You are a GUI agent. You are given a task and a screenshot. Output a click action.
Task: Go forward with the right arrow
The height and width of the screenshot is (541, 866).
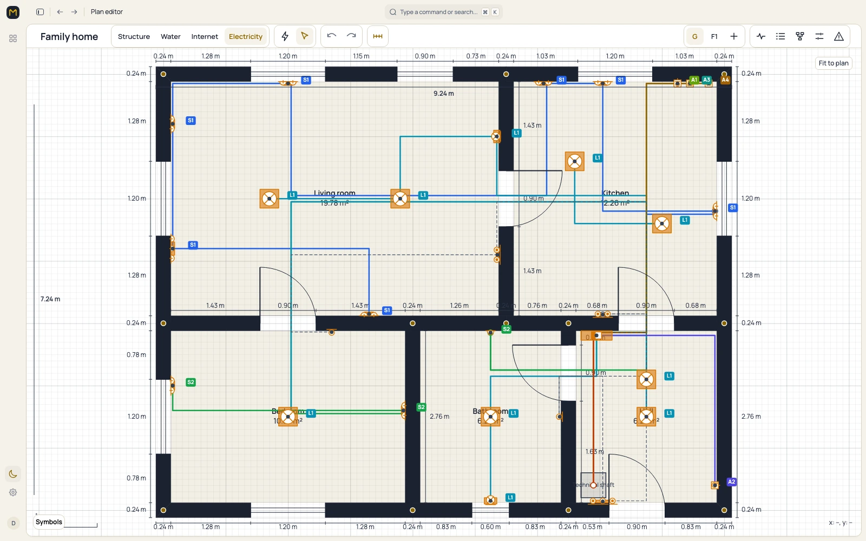pyautogui.click(x=74, y=12)
